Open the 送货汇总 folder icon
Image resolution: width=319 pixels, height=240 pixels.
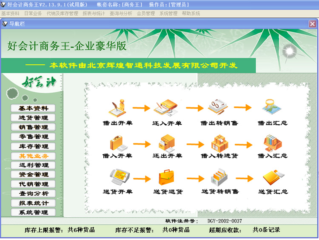click(x=272, y=177)
